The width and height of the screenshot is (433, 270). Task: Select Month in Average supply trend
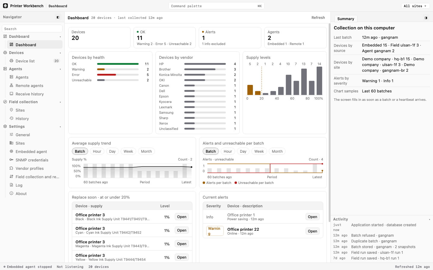pyautogui.click(x=146, y=151)
